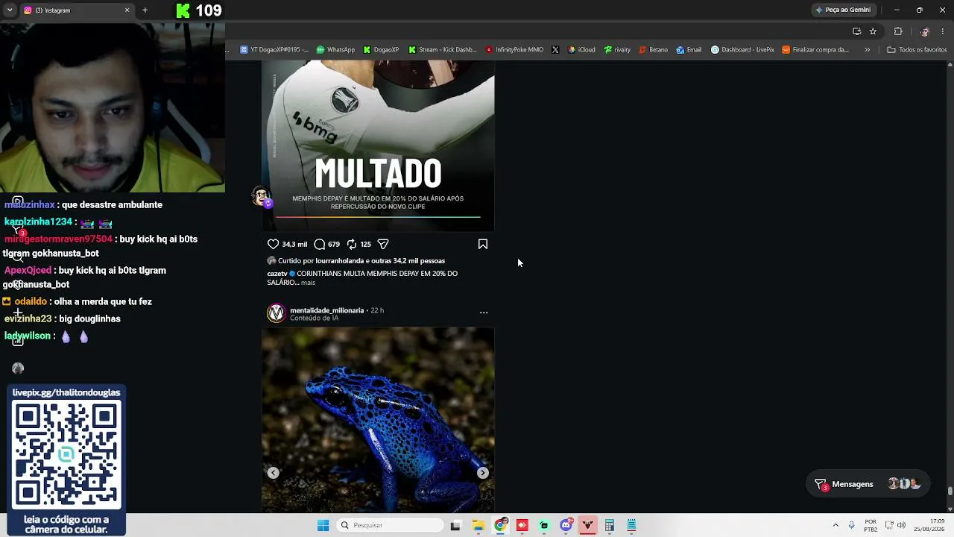Show more bookmarks with chevron

pyautogui.click(x=867, y=50)
